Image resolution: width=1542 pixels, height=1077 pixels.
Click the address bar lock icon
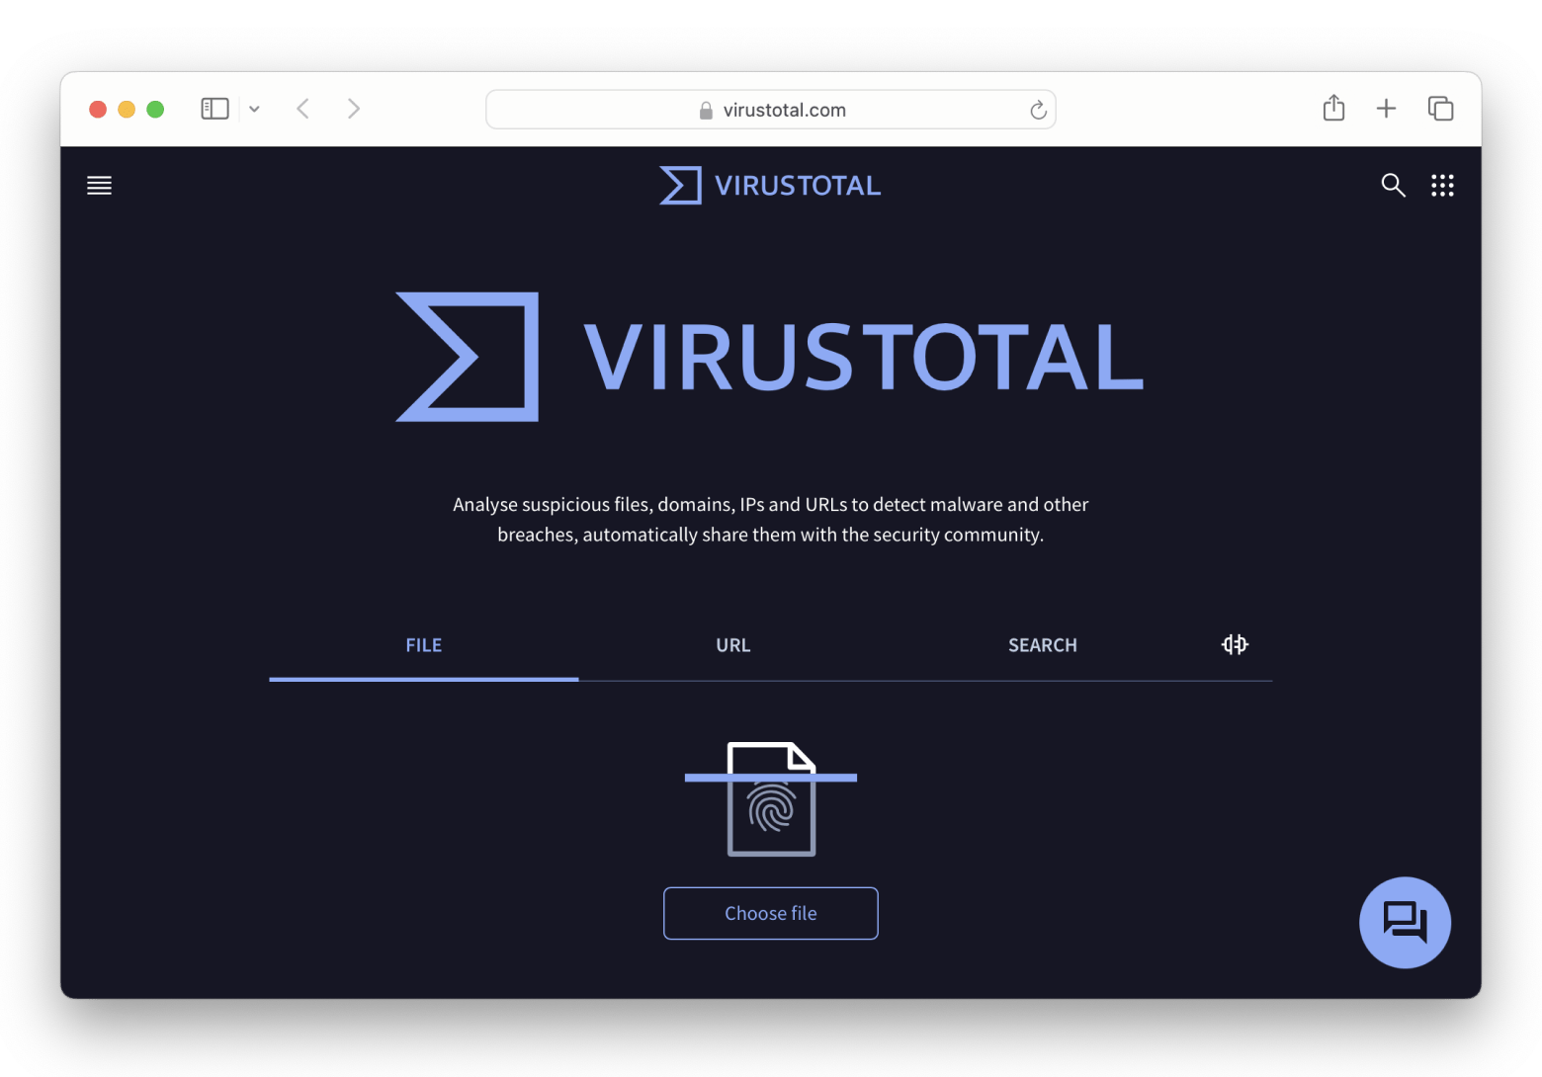click(706, 111)
